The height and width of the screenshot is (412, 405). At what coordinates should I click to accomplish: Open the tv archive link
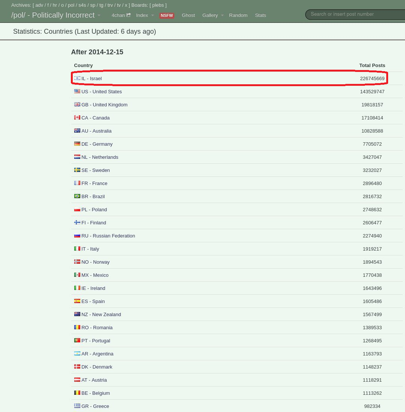[118, 5]
